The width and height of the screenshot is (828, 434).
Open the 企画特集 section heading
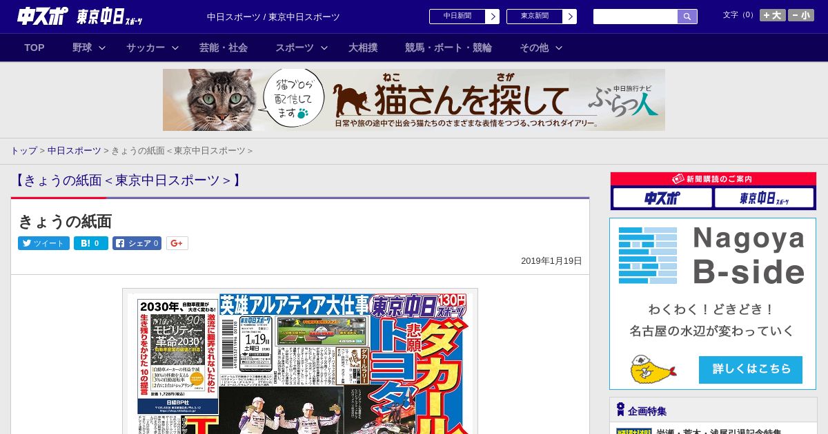tap(647, 411)
